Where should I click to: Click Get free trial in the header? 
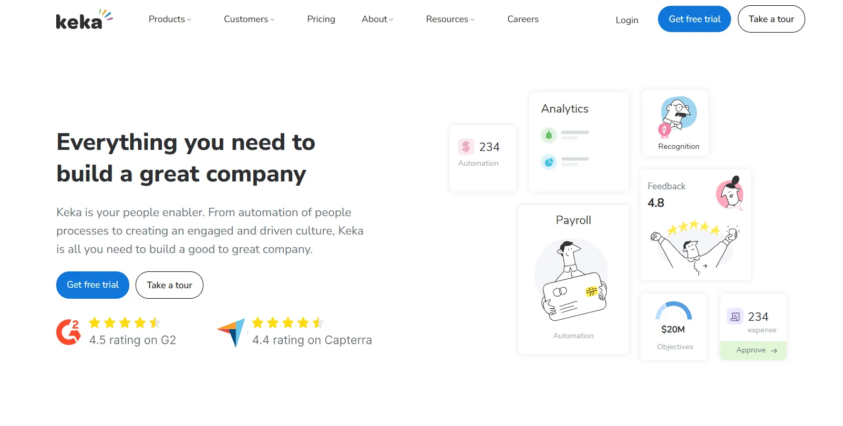[x=694, y=19]
